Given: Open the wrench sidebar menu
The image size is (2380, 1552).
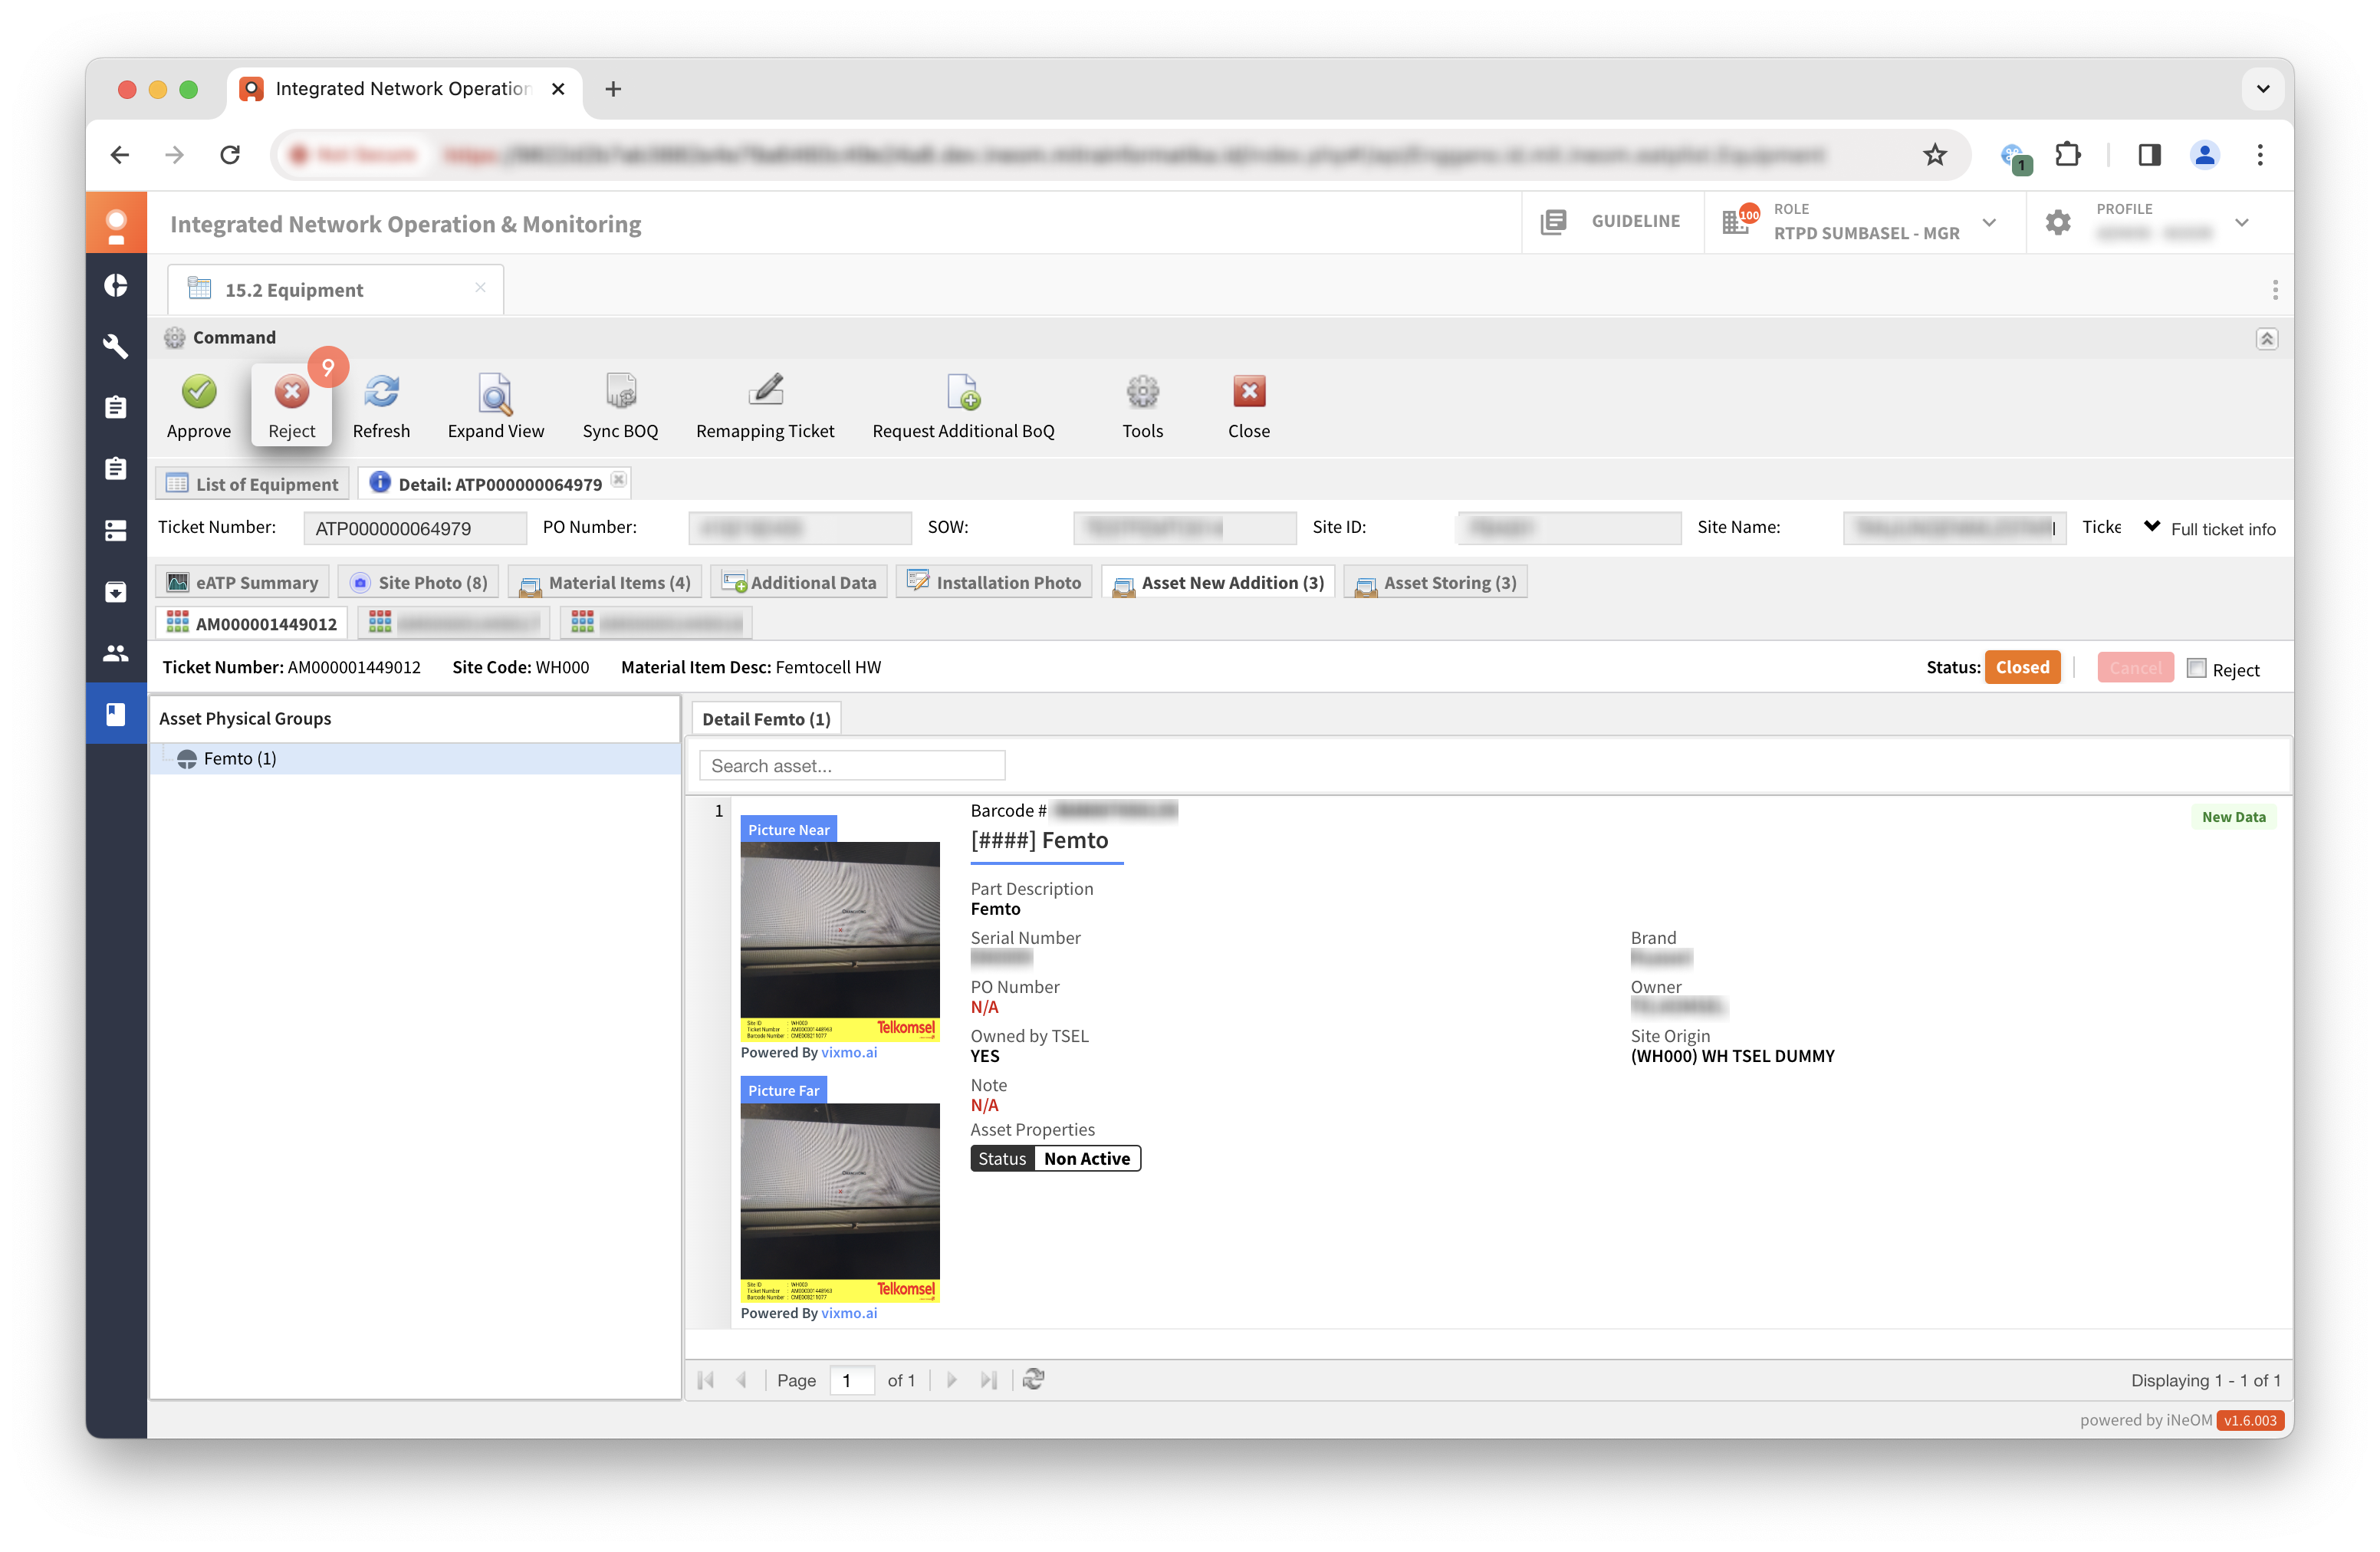Looking at the screenshot, I should (116, 346).
